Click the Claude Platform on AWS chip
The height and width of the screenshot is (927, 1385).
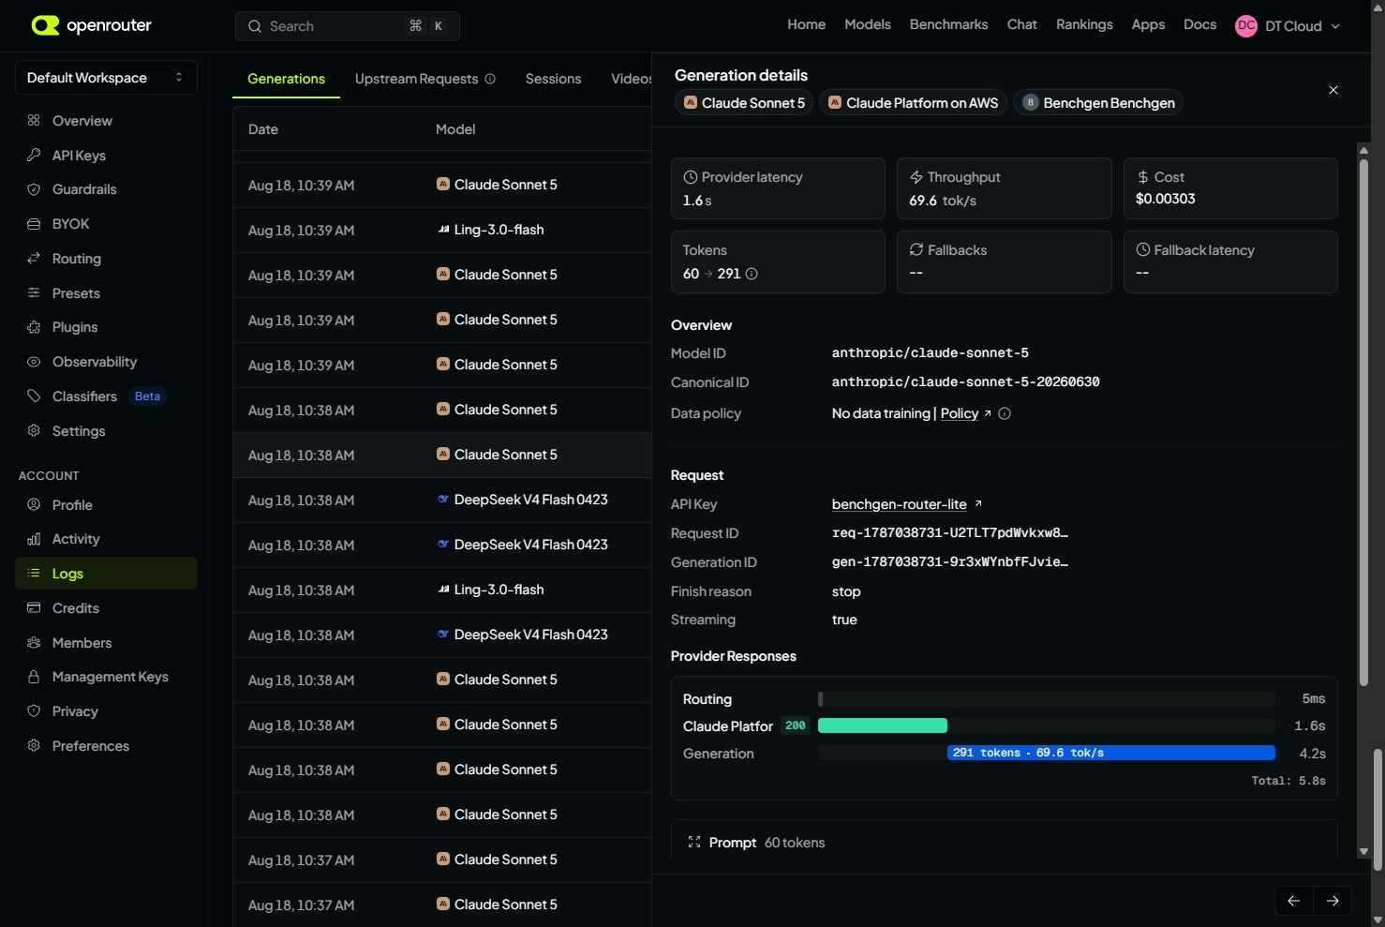pos(913,103)
